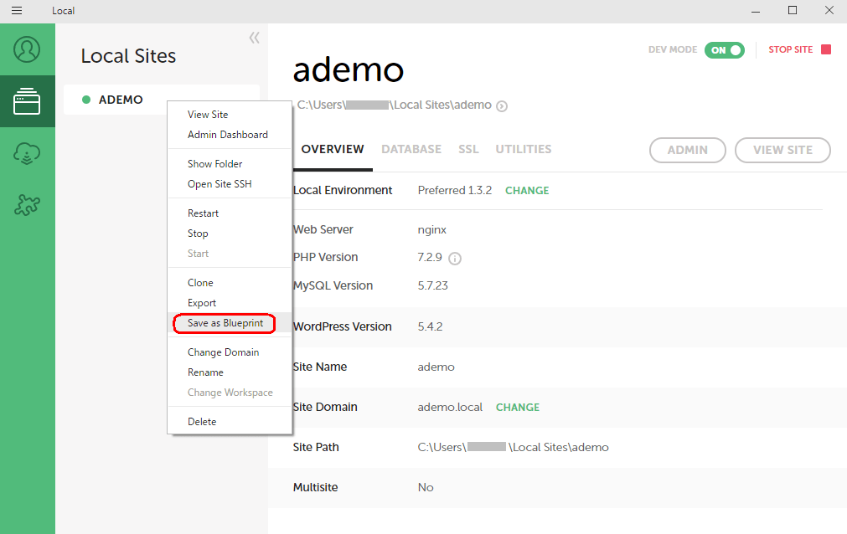Click the header path under site title
The width and height of the screenshot is (847, 534).
(x=394, y=105)
